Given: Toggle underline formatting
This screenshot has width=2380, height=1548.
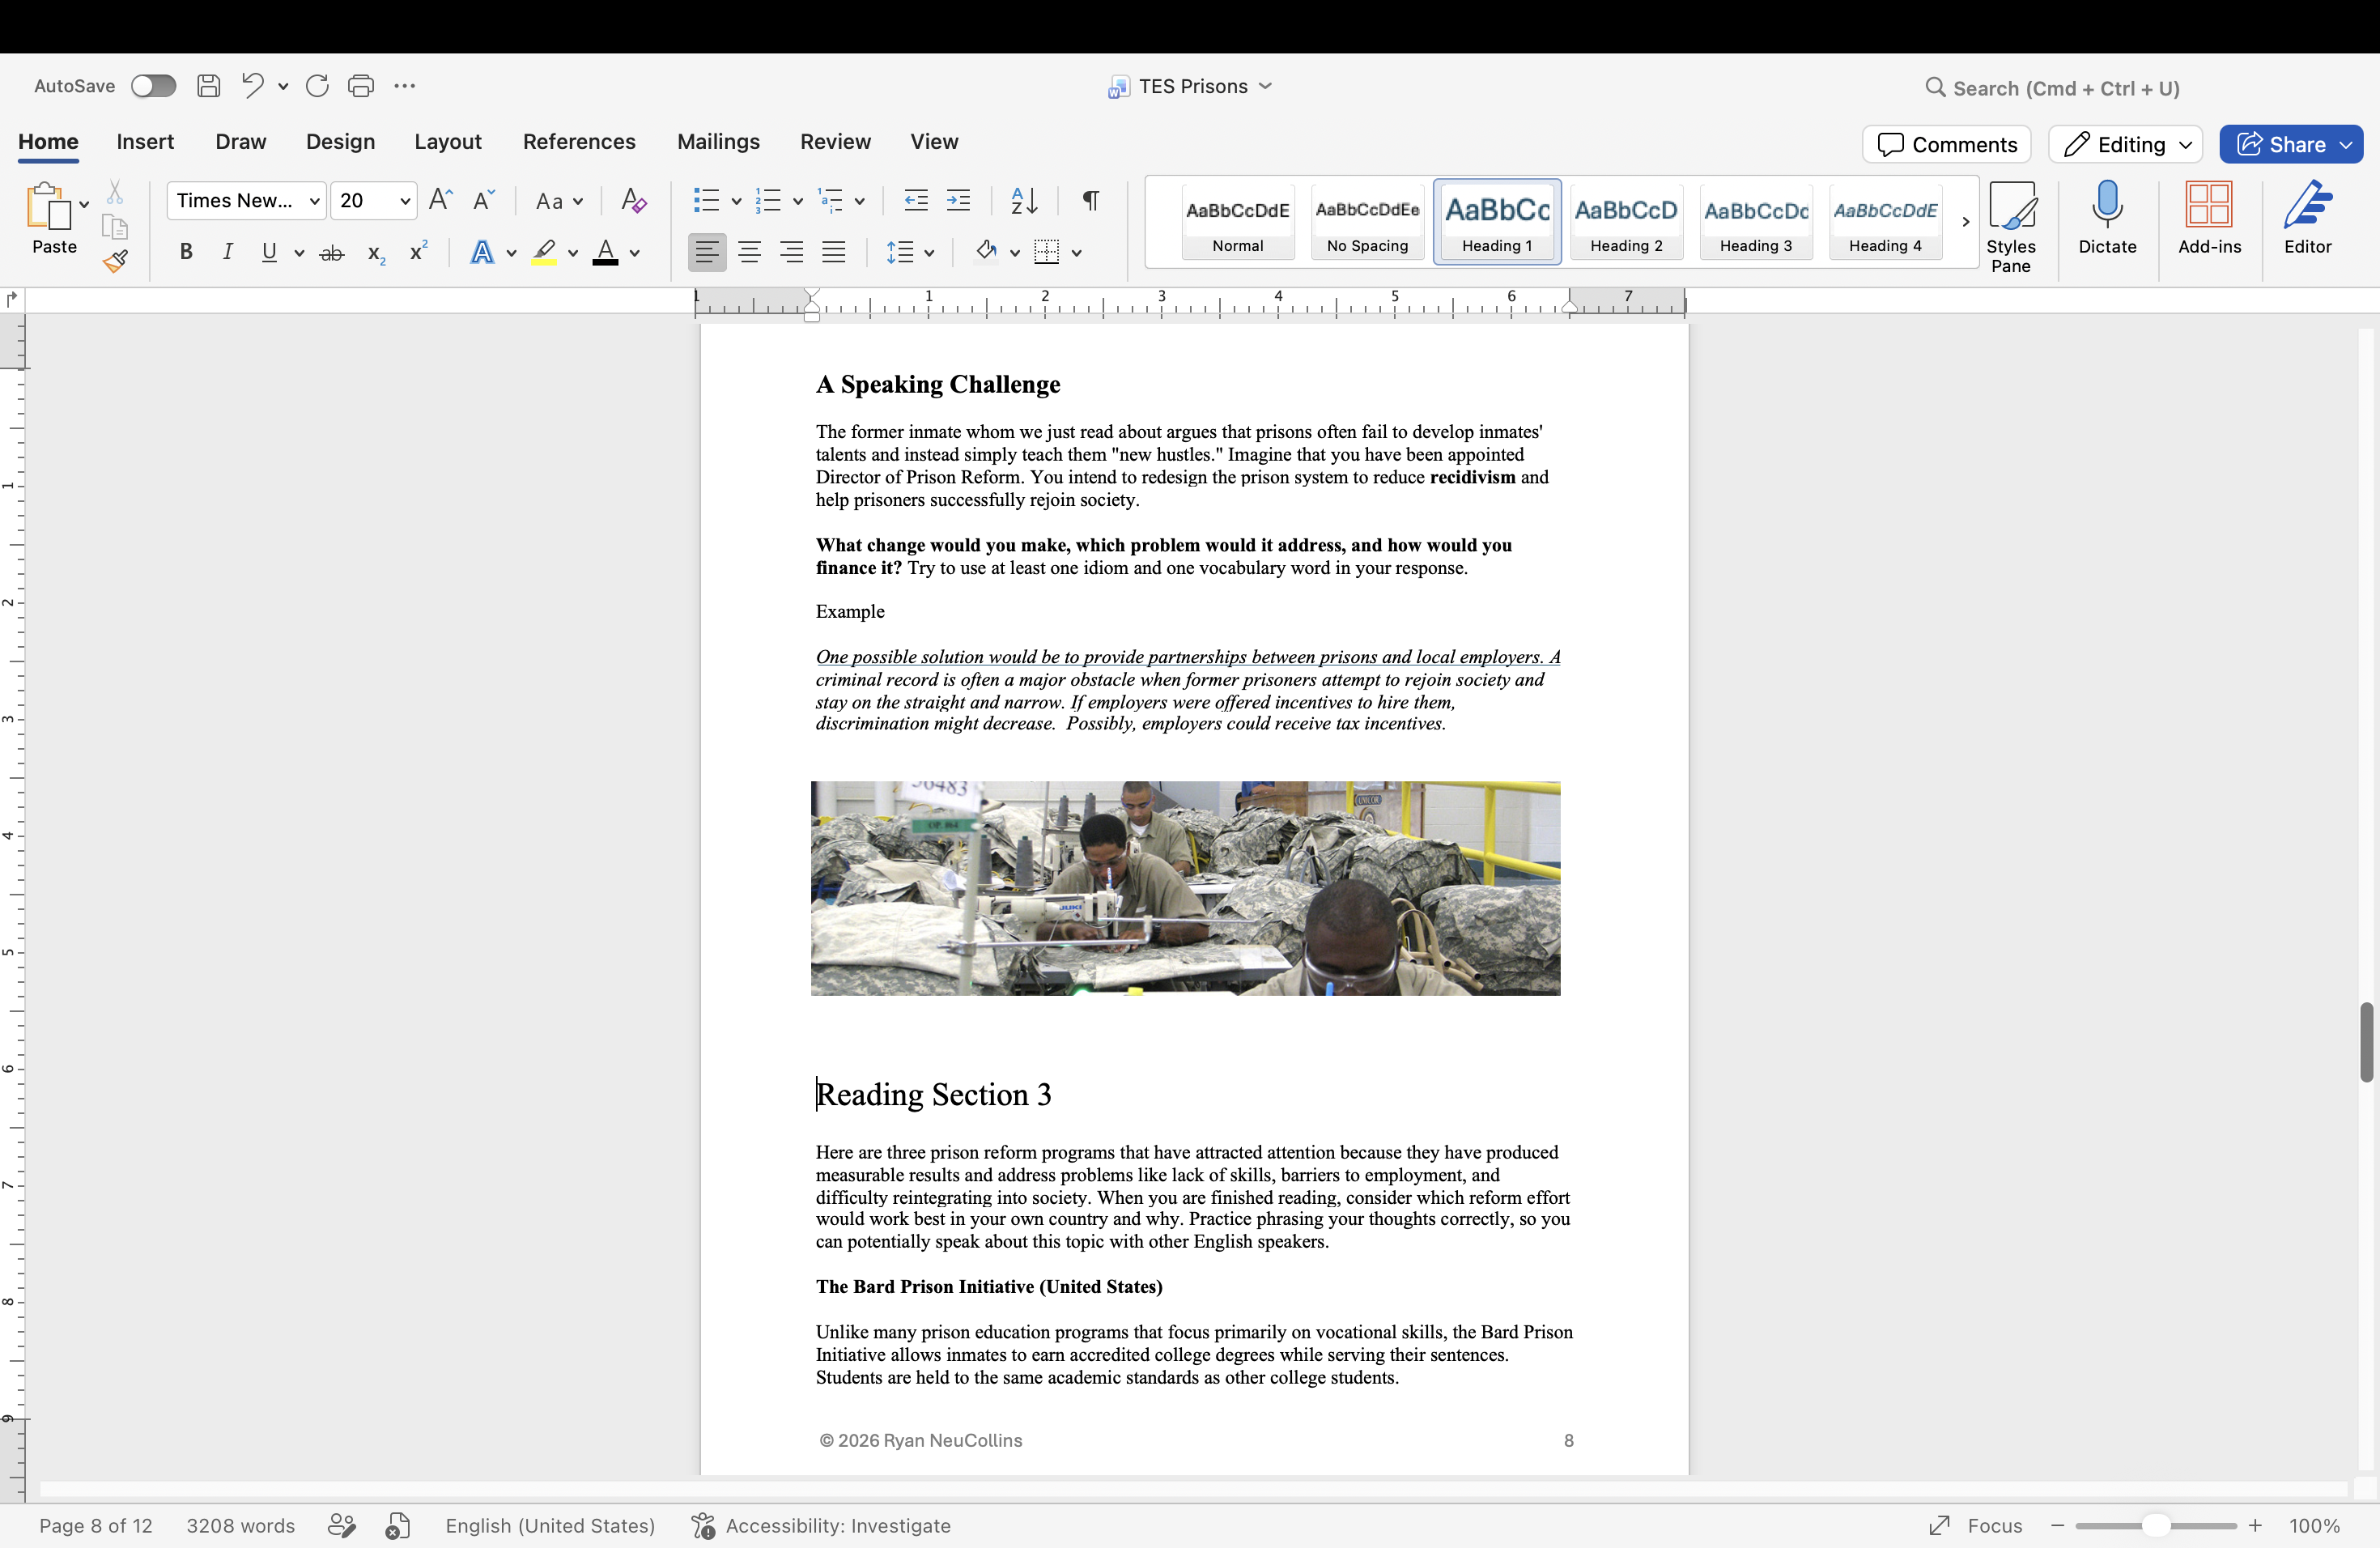Looking at the screenshot, I should 269,252.
